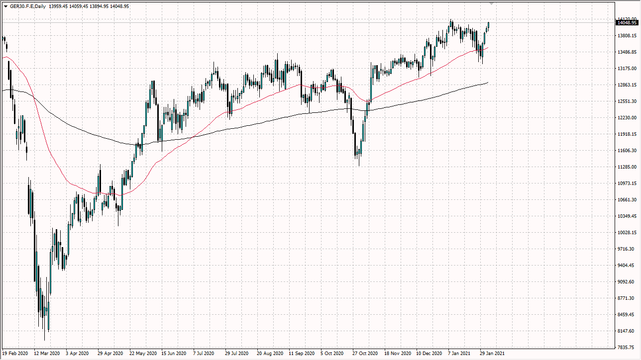Click the gray chart shift marker triangle
Screen dimensions: 641x360
click(x=492, y=3)
